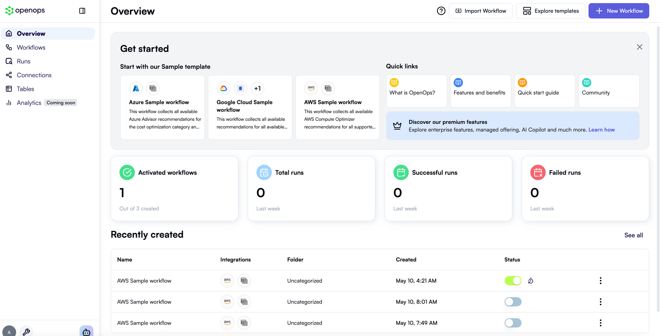Click the Import Workflow button
Viewport: 660px width, 336px height.
(481, 11)
